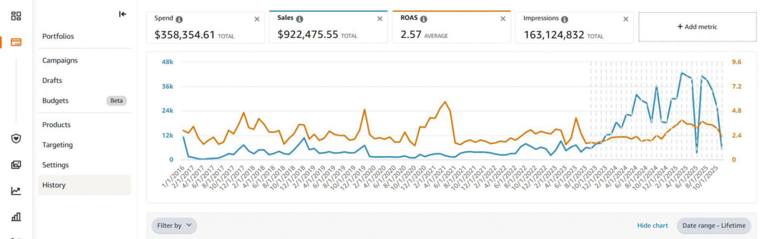Select the Sales metric card

pos(328,27)
